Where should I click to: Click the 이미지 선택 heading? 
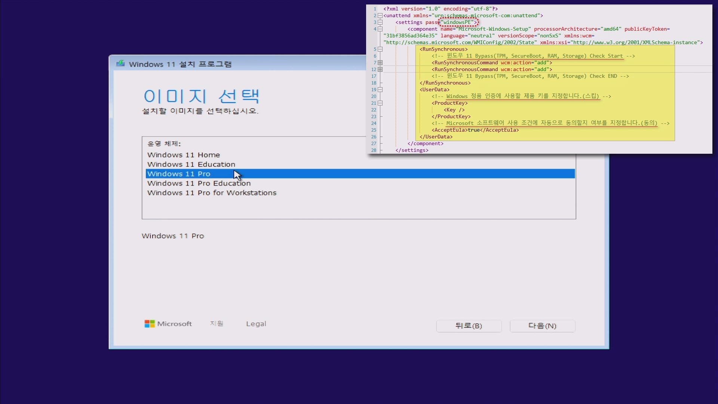coord(201,96)
